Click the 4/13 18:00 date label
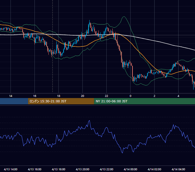 click(58, 169)
